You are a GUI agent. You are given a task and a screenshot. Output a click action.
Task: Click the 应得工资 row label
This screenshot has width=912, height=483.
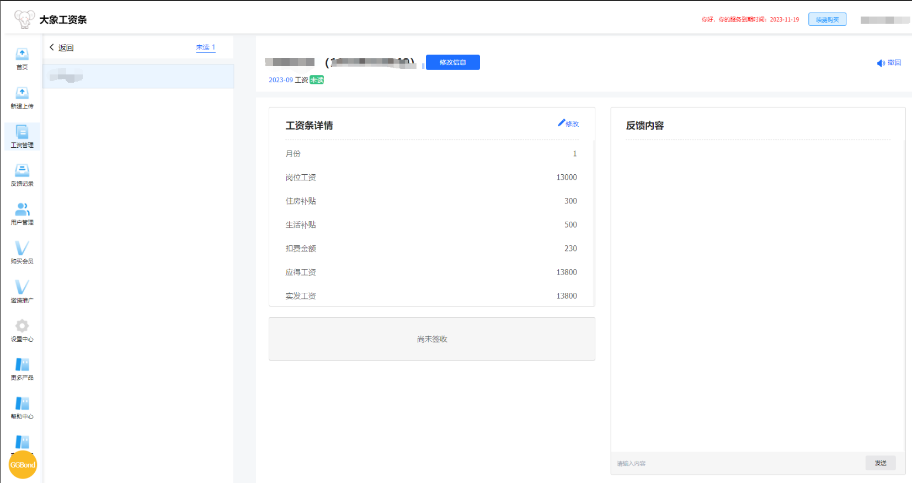click(x=301, y=272)
